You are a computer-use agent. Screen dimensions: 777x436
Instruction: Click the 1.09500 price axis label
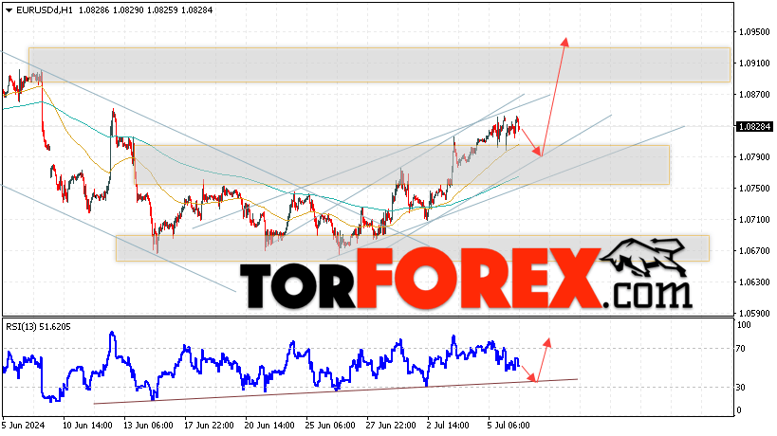754,31
